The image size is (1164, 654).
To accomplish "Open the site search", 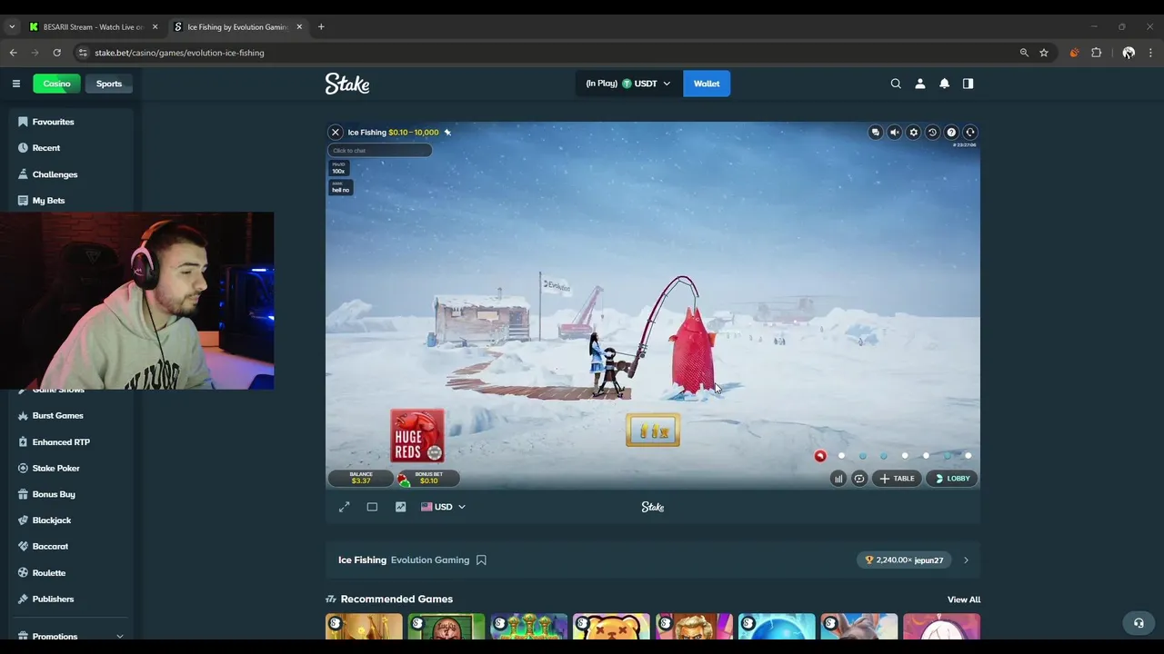I will [x=896, y=84].
